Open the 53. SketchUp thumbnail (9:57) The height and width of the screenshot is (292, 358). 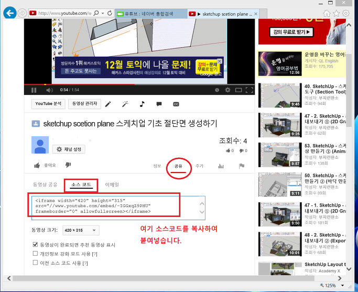(x=280, y=155)
